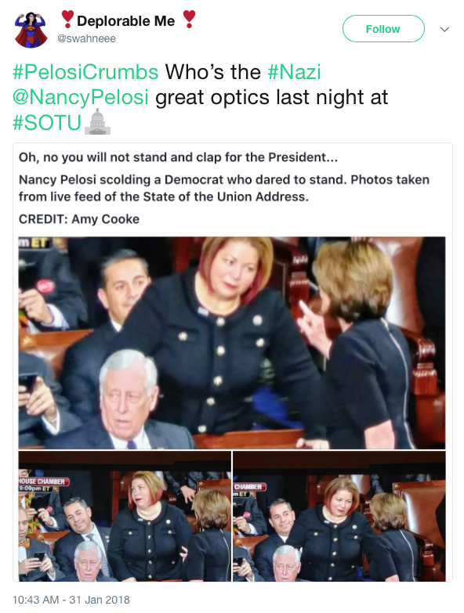Open the bottom-right Chamber photo
Image resolution: width=464 pixels, height=613 pixels.
click(x=339, y=516)
